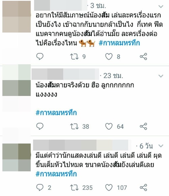
Task: Open the first tweet author's profile picture
Action: coord(17,17)
